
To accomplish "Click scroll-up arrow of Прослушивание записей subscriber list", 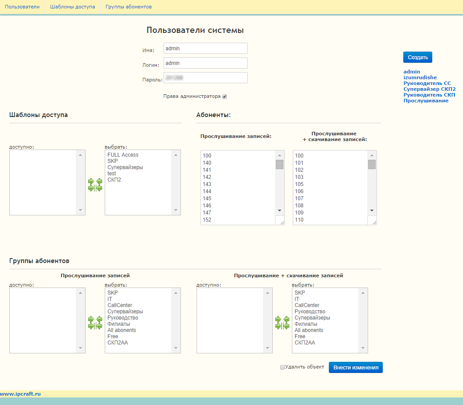I will [x=279, y=155].
